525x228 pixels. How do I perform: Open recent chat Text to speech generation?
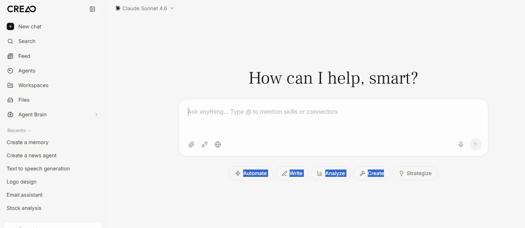(x=38, y=169)
